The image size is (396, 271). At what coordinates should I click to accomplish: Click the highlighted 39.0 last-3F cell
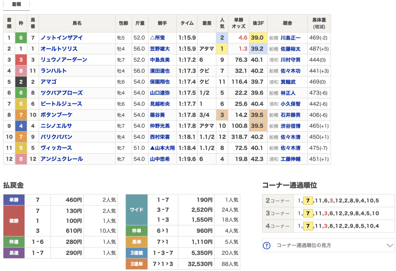(258, 38)
